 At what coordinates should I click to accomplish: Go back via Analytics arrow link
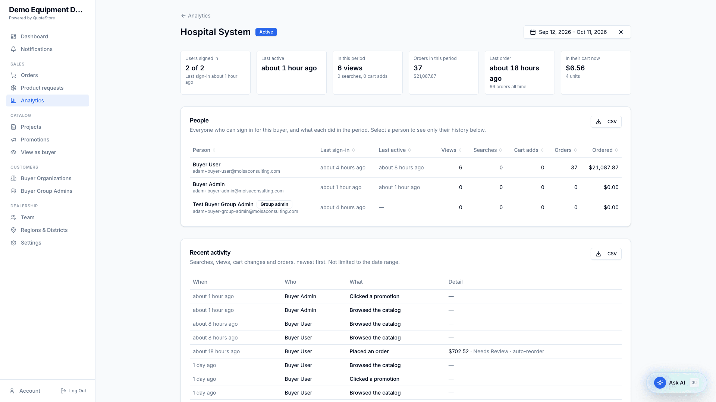195,16
